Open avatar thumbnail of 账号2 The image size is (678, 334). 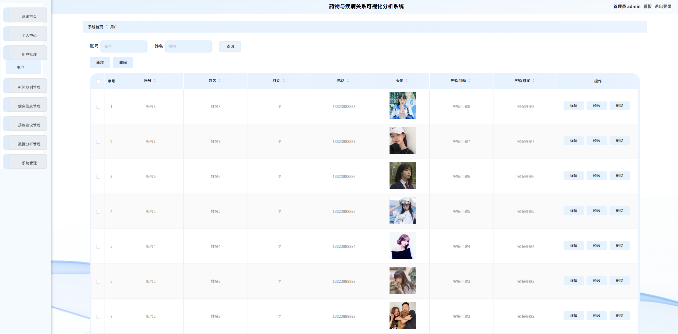point(403,315)
